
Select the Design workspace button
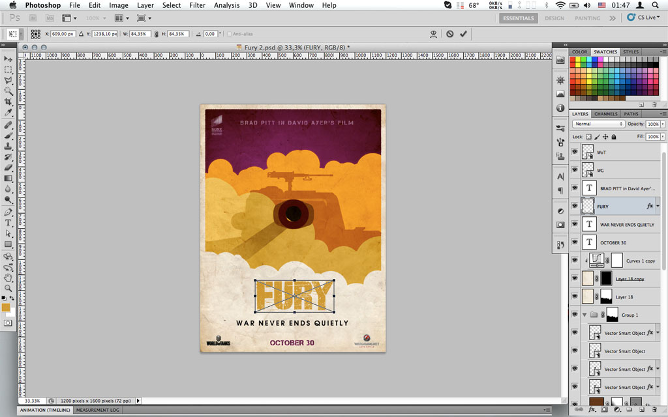(554, 18)
